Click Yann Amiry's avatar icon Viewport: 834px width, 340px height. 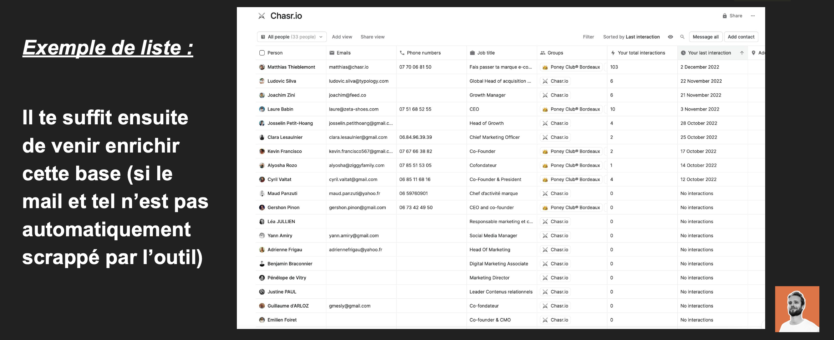(262, 236)
